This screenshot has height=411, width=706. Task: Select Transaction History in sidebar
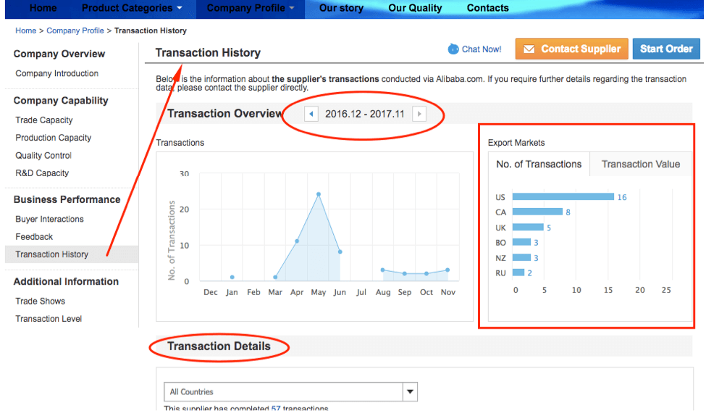point(51,254)
